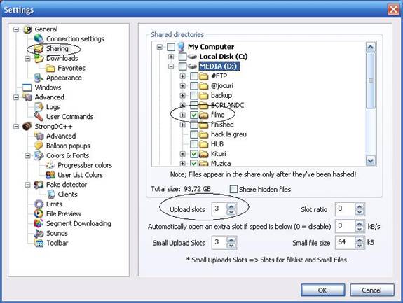Select the Limits gear icon
Viewport: 403px width, 303px height.
[39, 204]
